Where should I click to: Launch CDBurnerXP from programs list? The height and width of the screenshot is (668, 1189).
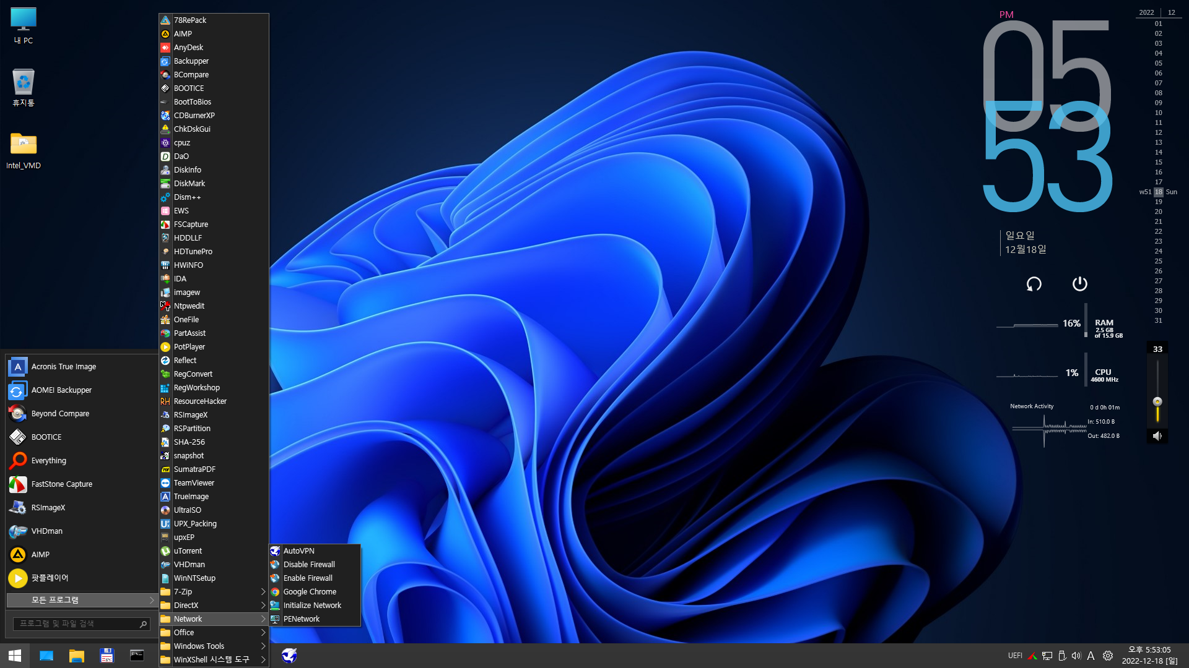(214, 116)
